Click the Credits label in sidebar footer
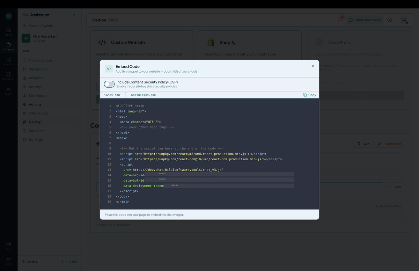 point(32,262)
